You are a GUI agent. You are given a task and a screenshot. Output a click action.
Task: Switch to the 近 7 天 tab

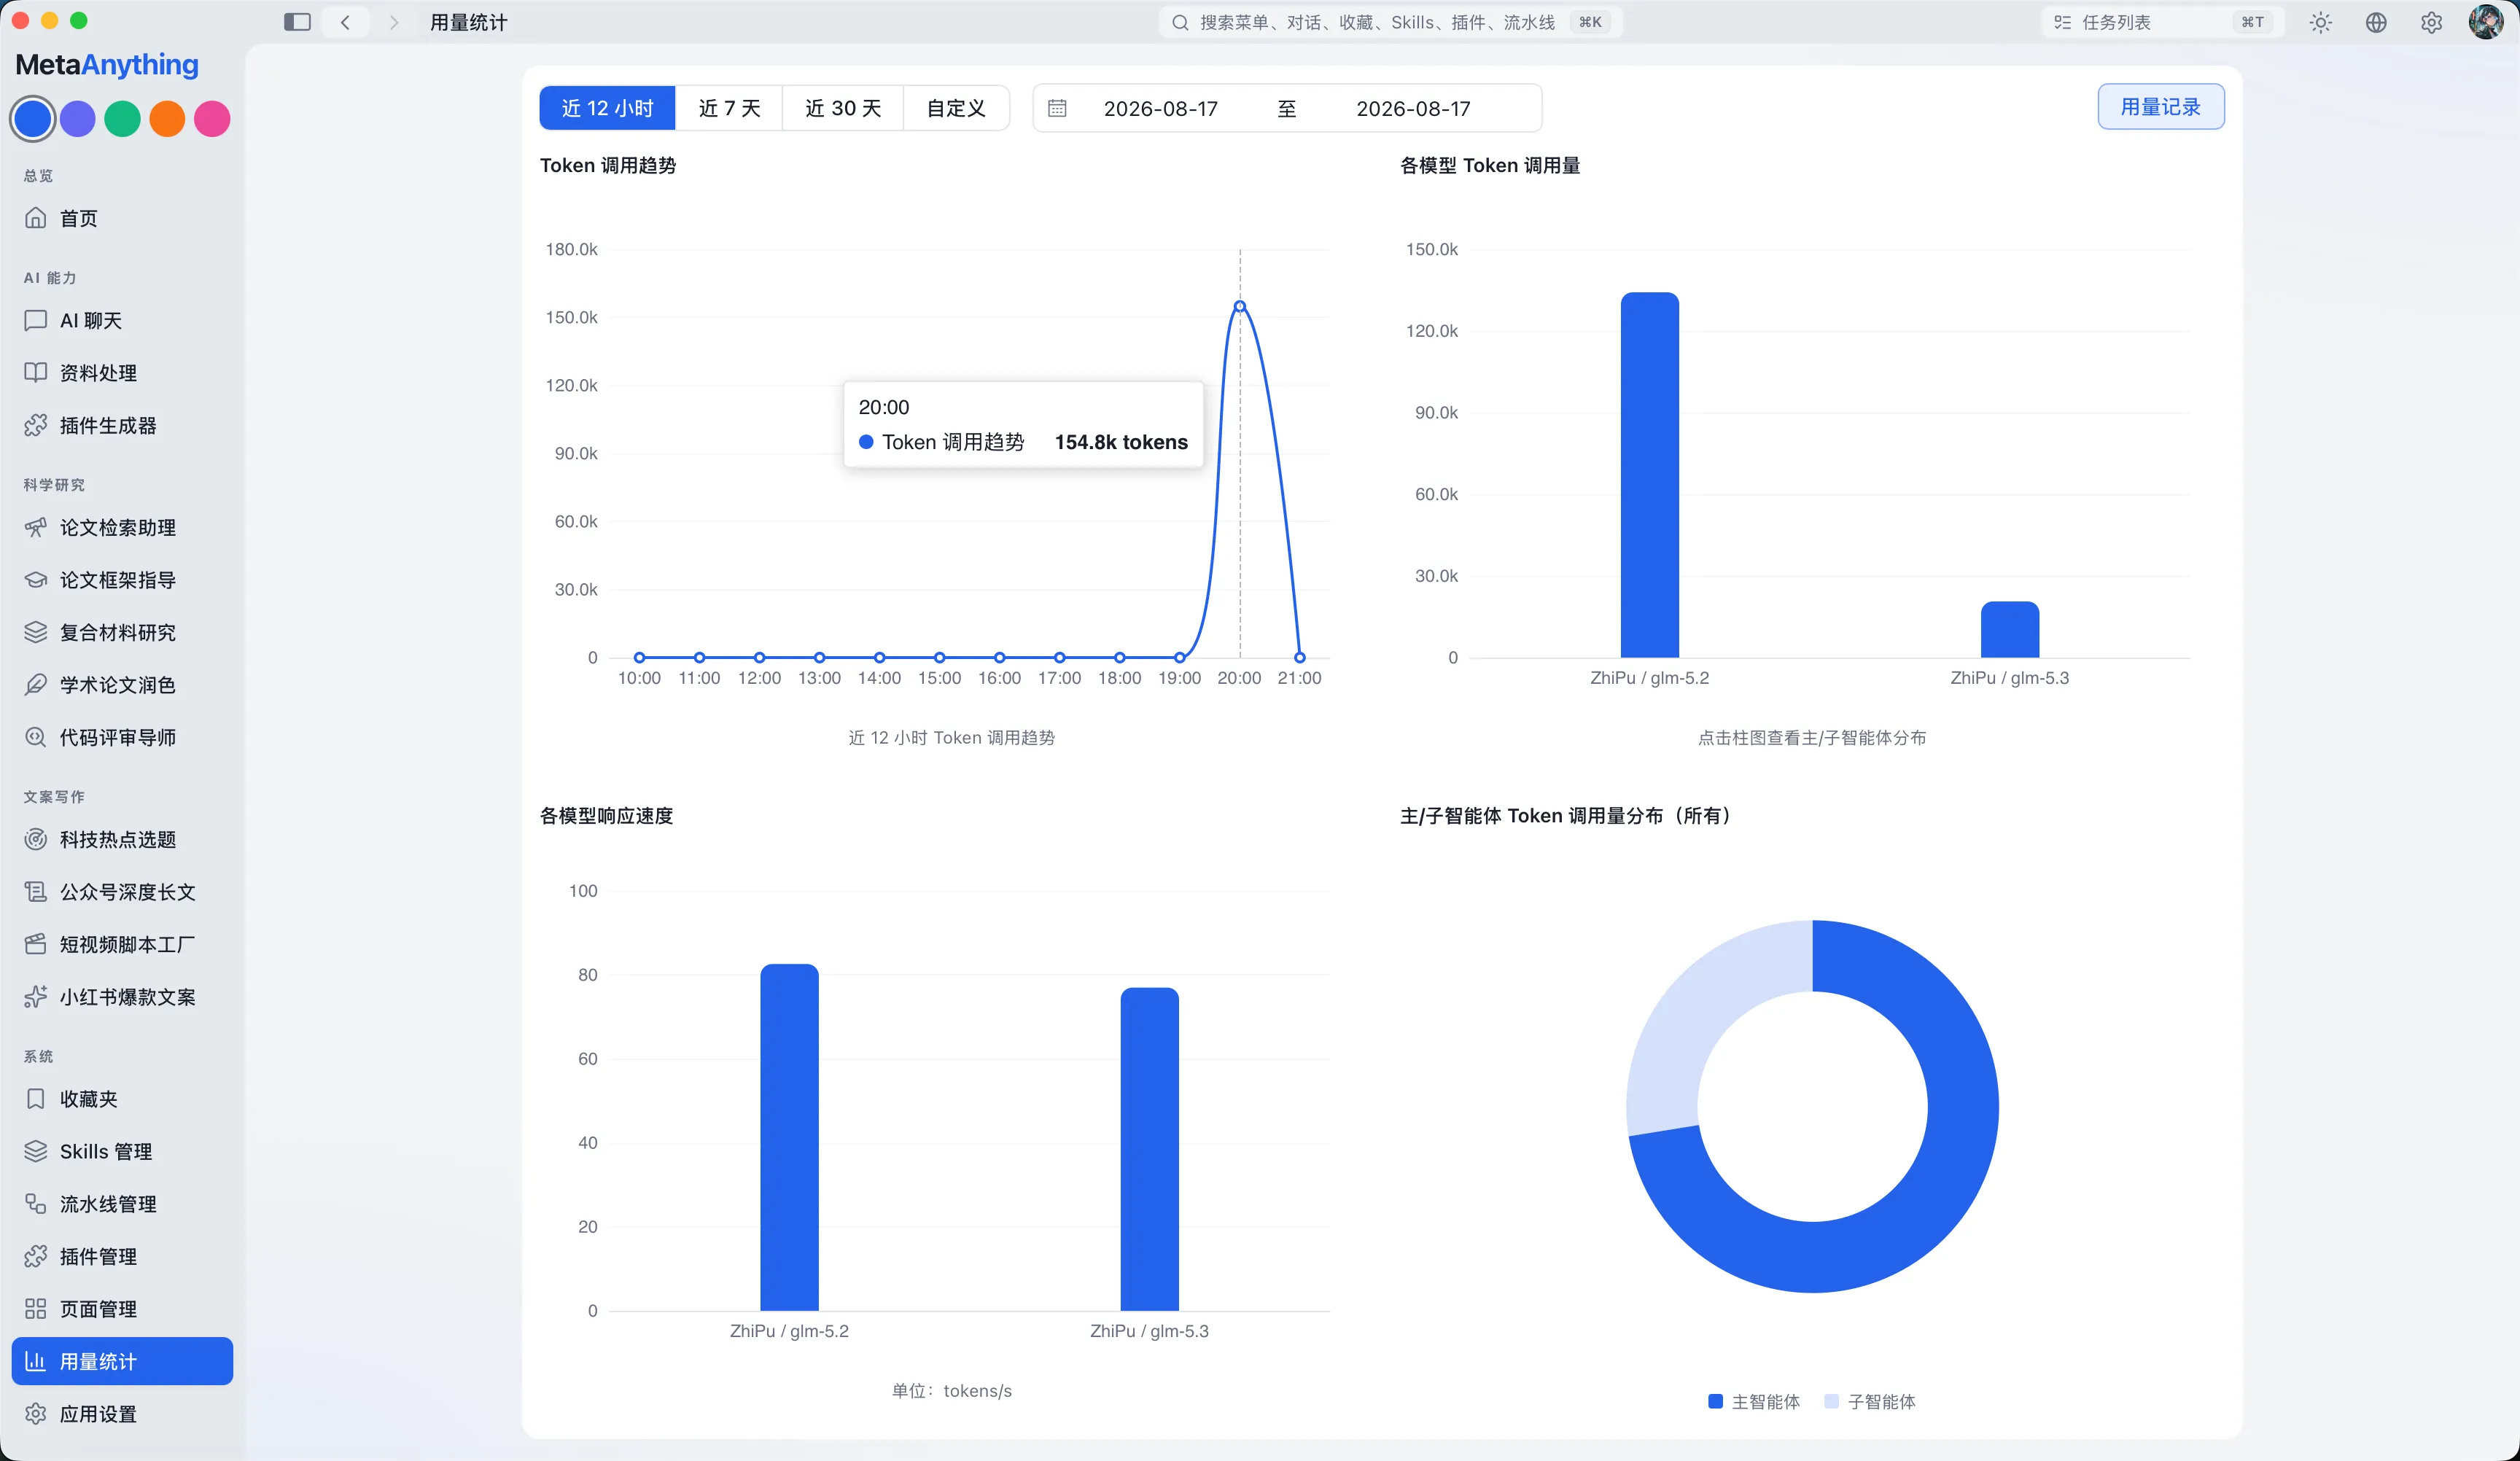pyautogui.click(x=729, y=108)
